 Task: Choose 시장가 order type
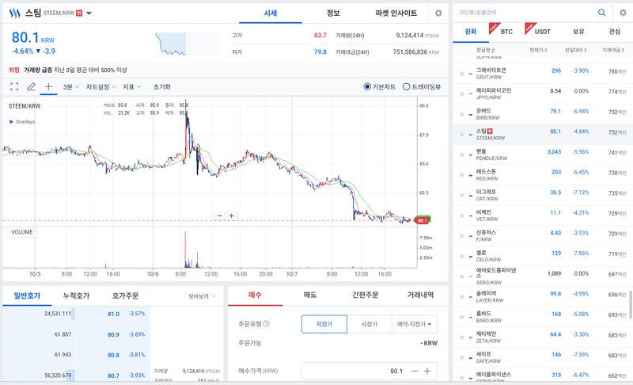(369, 324)
